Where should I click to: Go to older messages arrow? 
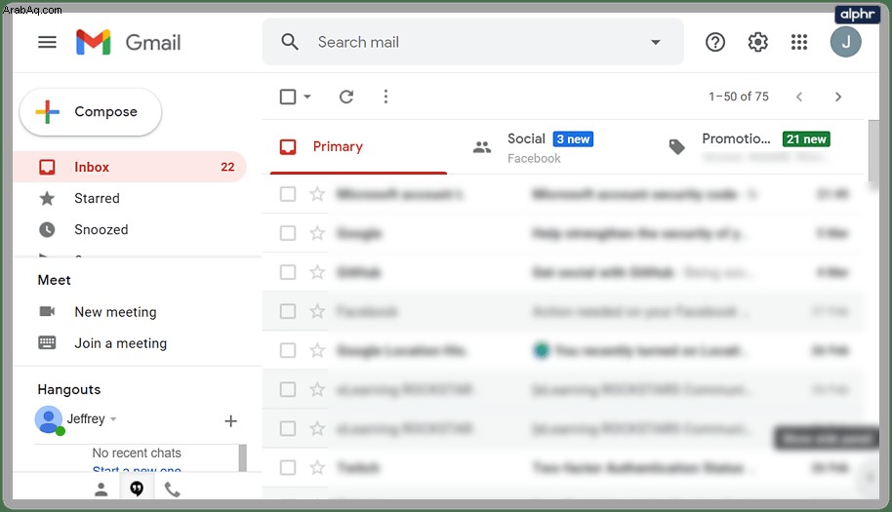pyautogui.click(x=838, y=97)
